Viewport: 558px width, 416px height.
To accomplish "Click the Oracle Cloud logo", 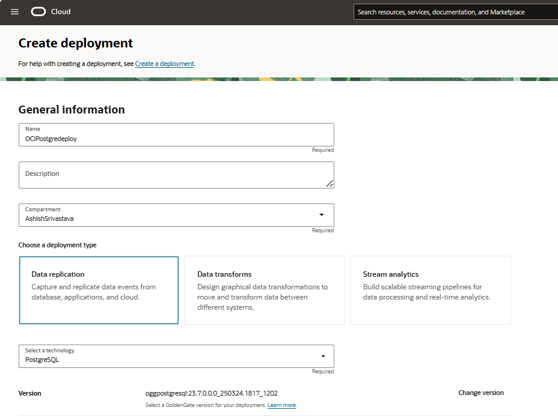I will (x=38, y=12).
